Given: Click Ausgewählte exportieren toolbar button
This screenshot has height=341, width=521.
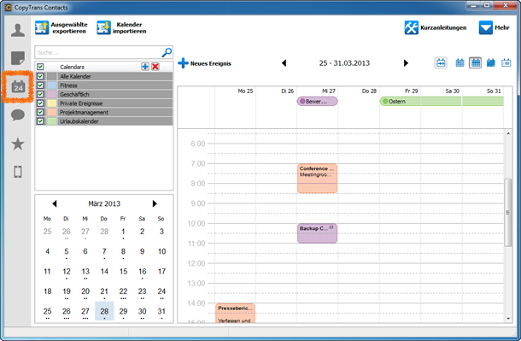Looking at the screenshot, I should [61, 28].
